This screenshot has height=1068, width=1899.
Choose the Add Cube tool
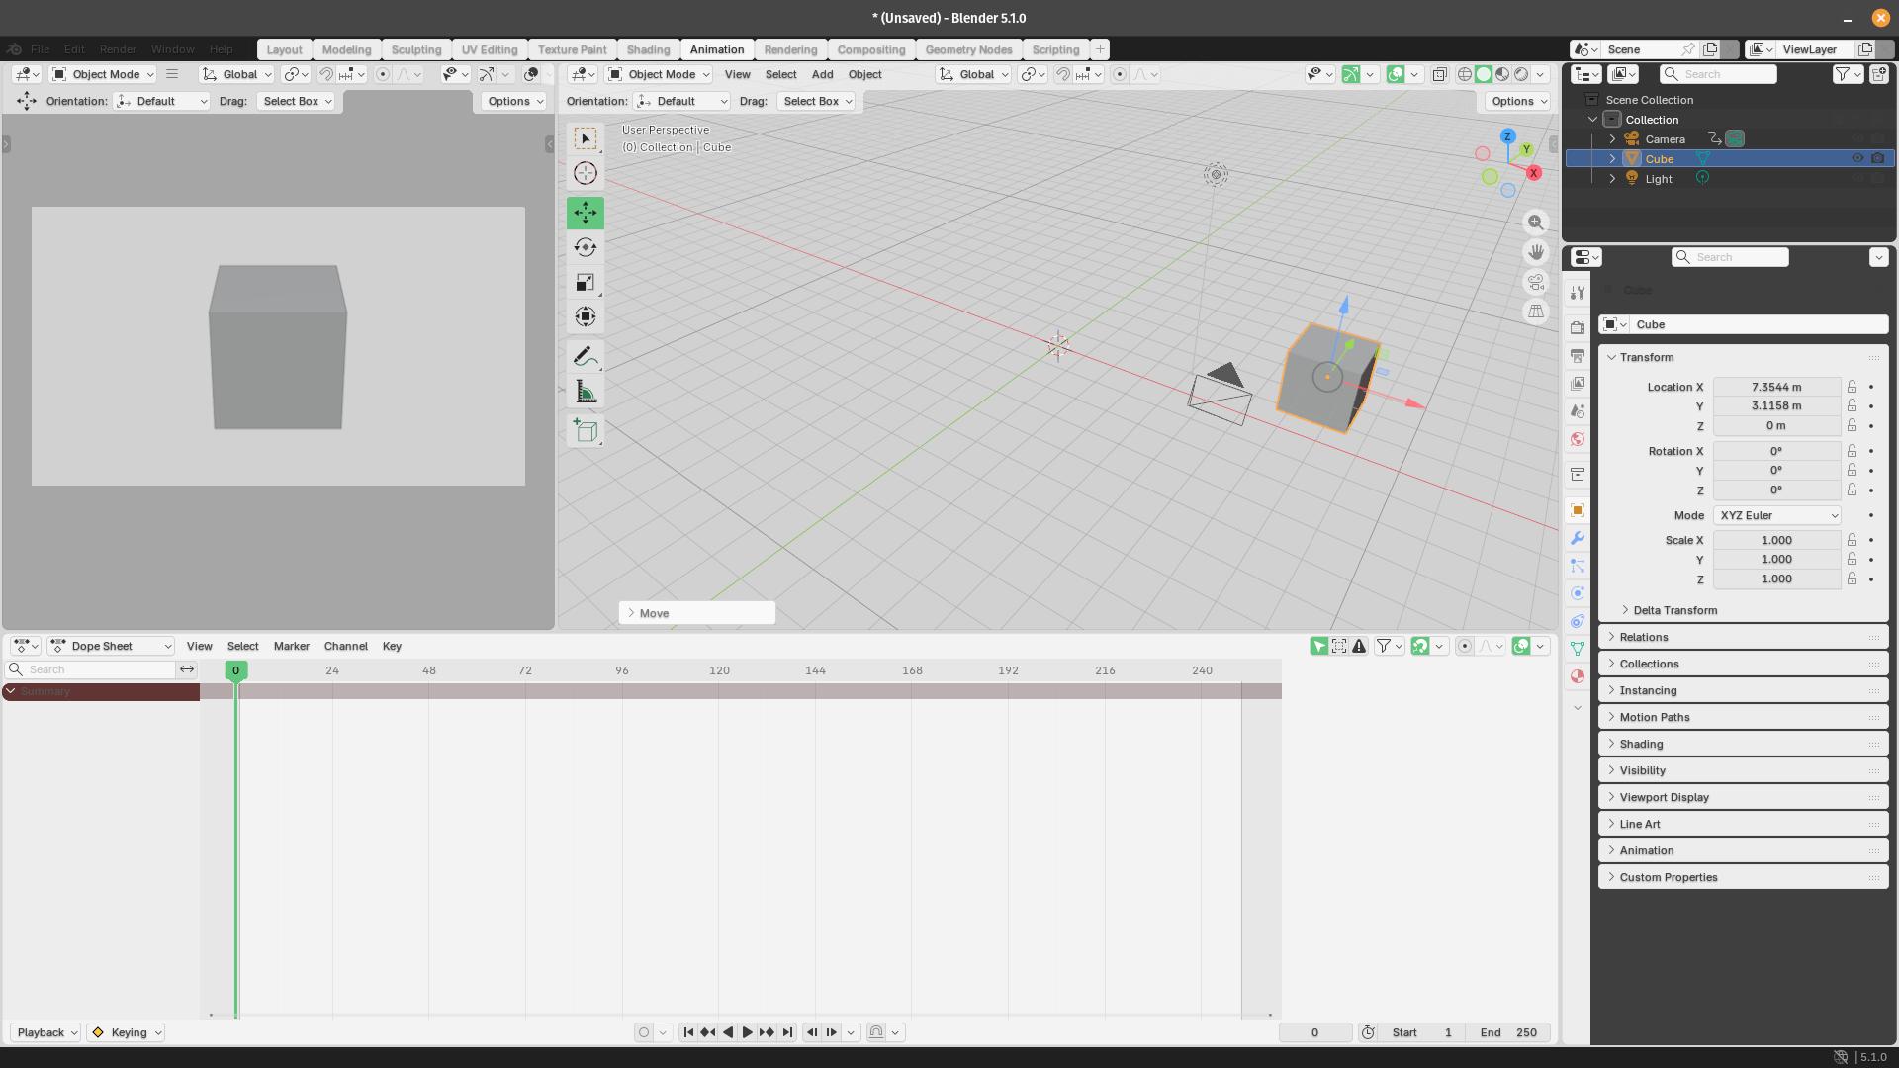point(585,431)
